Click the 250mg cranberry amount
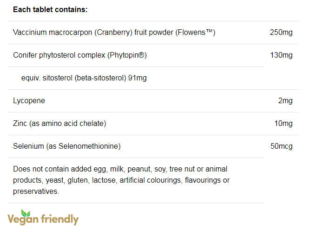 point(281,33)
